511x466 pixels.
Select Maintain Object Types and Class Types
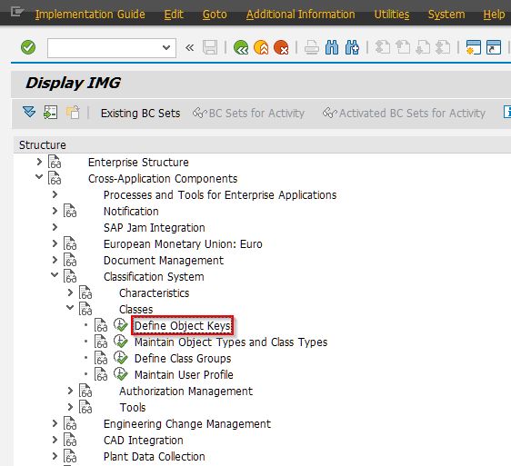point(231,342)
